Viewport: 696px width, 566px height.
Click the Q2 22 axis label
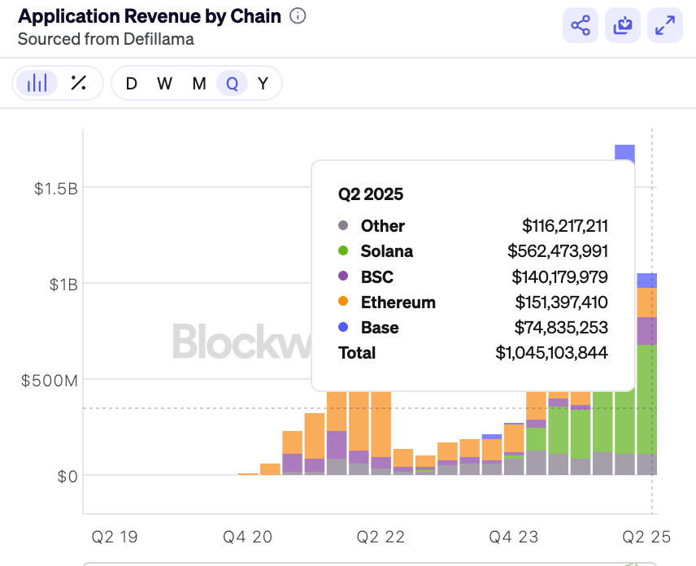point(381,538)
